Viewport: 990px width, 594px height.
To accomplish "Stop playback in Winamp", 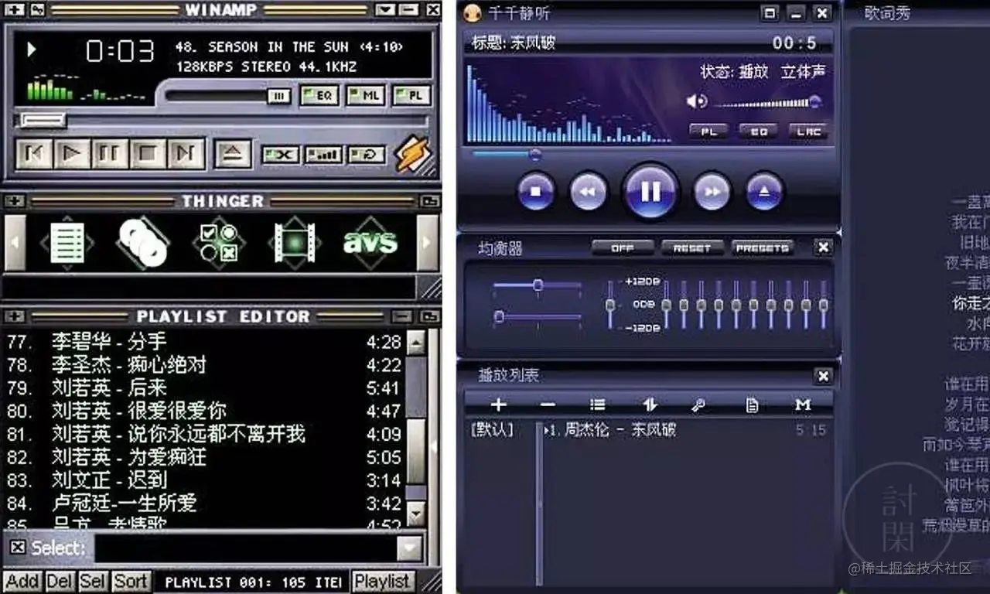I will pyautogui.click(x=148, y=154).
